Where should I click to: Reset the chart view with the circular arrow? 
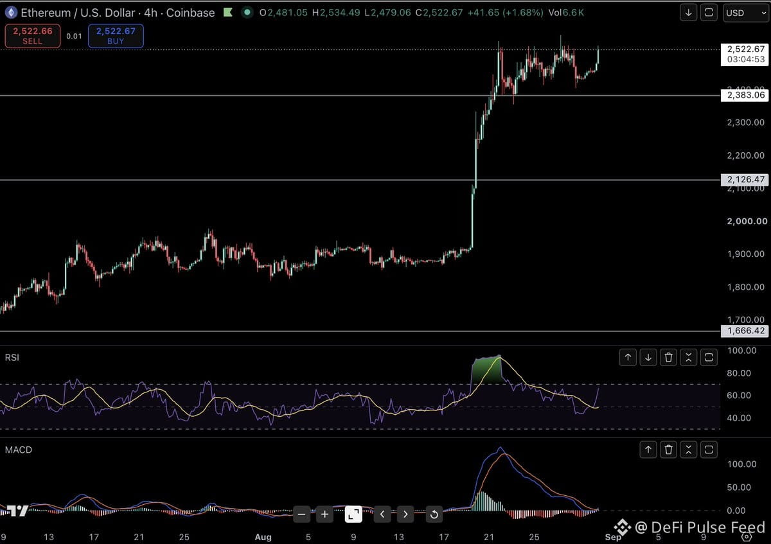434,514
